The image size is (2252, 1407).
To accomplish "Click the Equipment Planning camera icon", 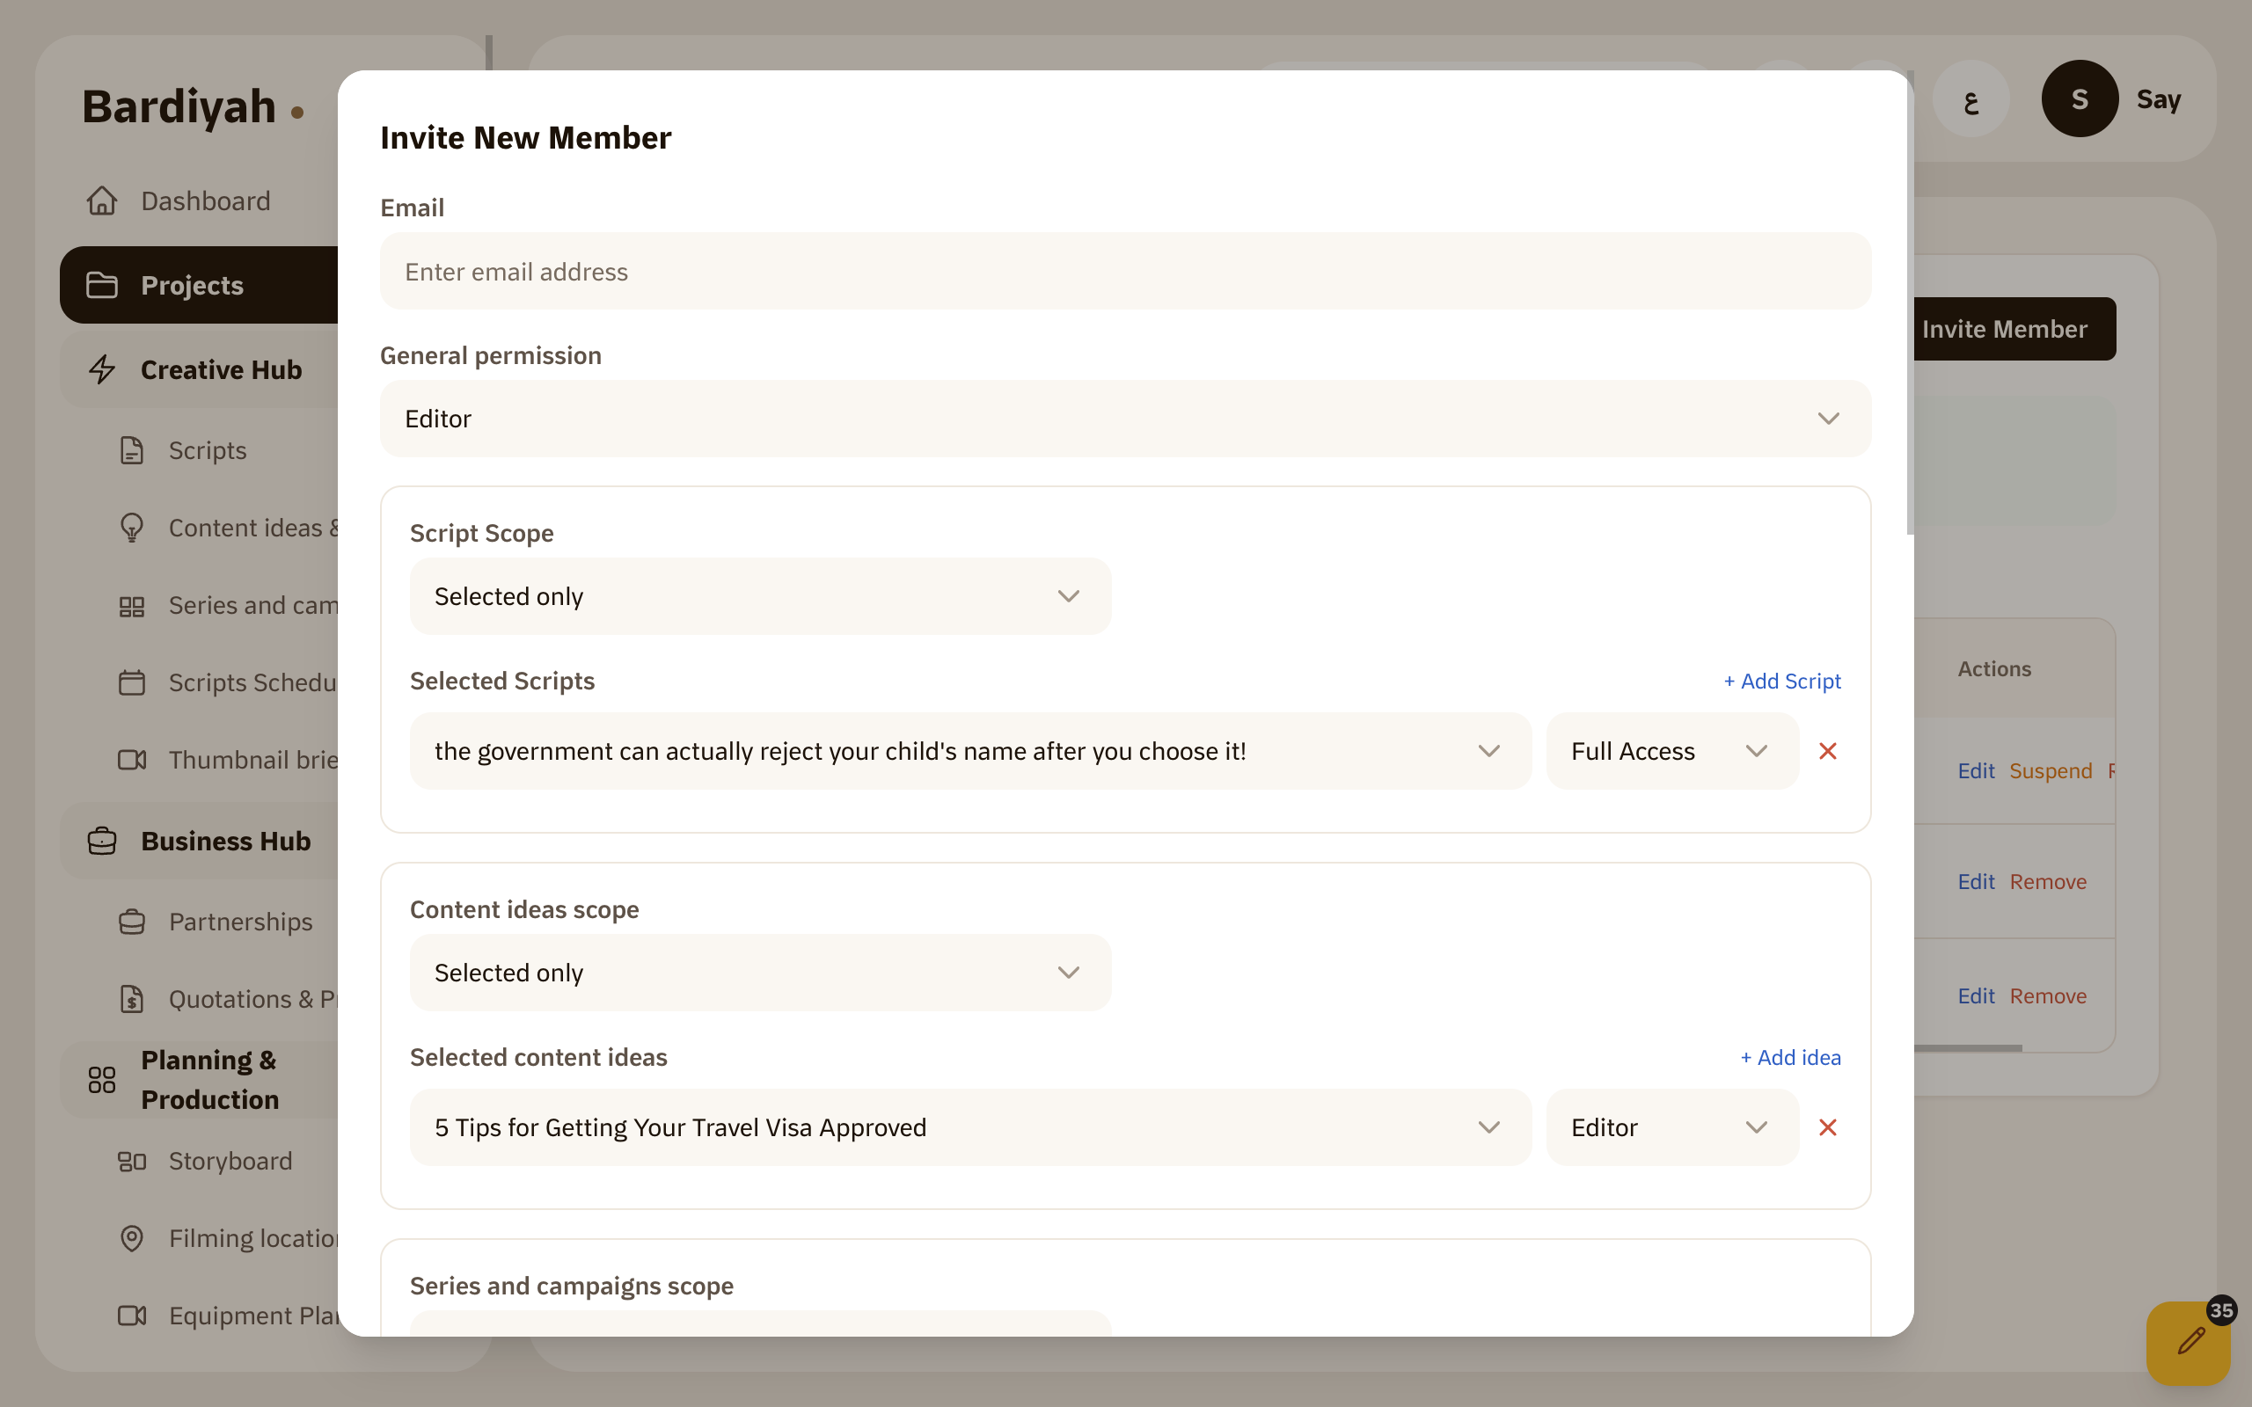I will point(132,1316).
